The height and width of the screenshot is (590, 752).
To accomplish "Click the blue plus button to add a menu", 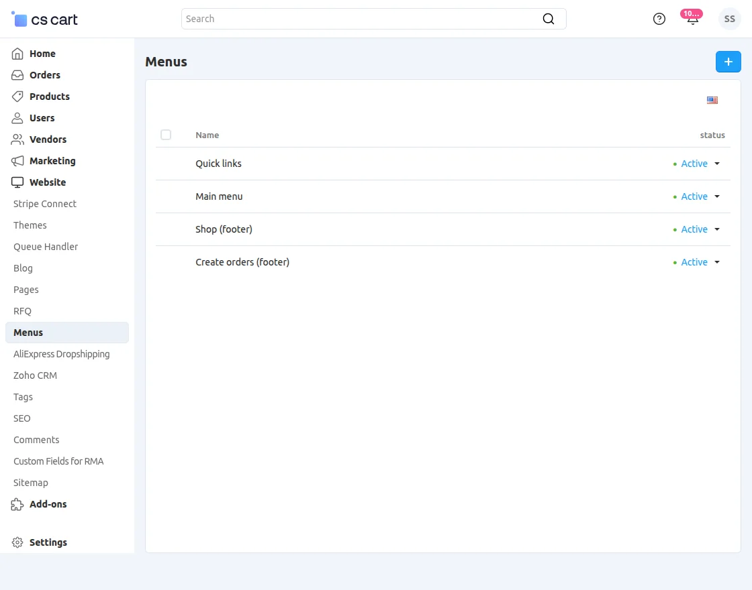I will pos(728,61).
